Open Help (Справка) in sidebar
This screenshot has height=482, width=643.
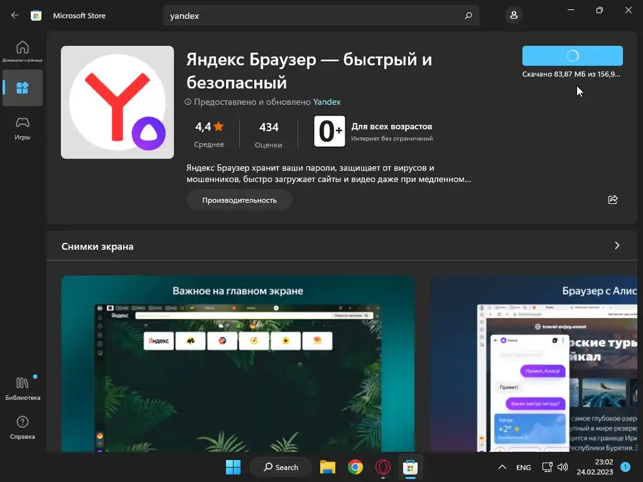tap(23, 427)
